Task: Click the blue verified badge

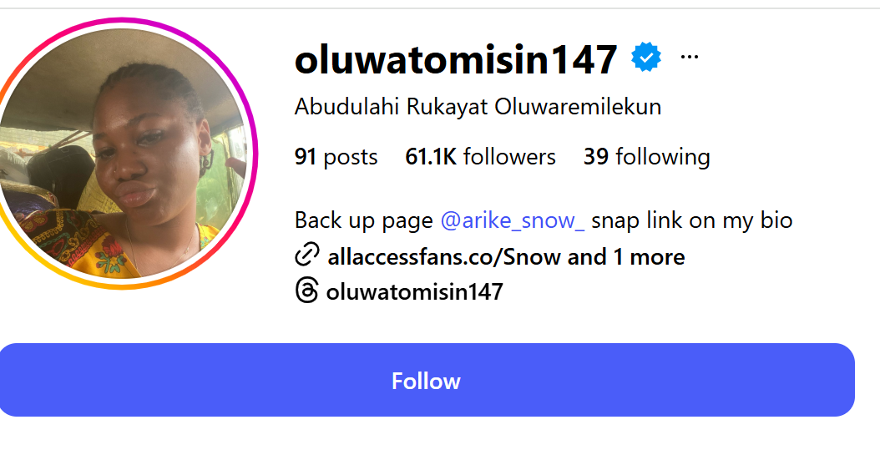Action: coord(646,58)
